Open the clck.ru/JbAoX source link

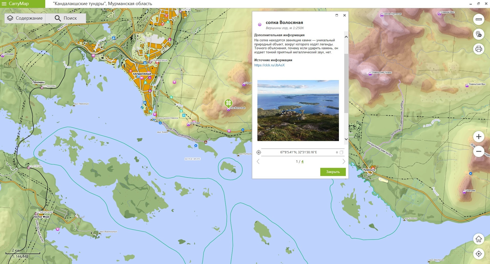coord(269,65)
